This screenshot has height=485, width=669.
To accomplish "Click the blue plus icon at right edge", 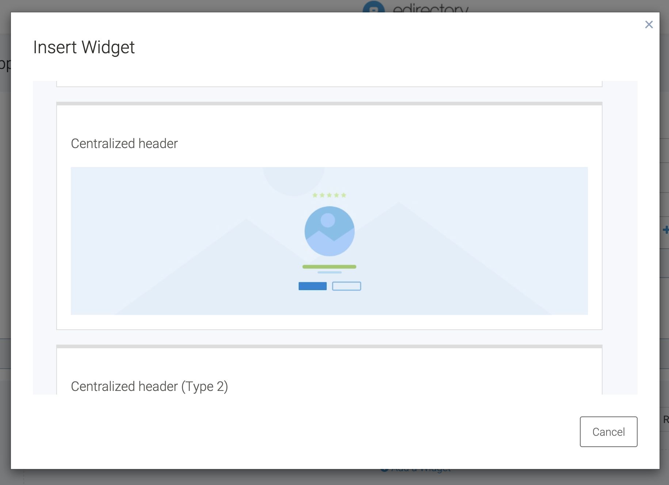I will (x=665, y=230).
